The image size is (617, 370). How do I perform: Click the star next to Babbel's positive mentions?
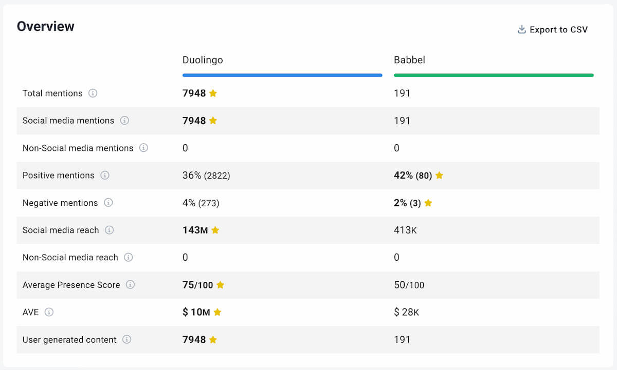[439, 176]
